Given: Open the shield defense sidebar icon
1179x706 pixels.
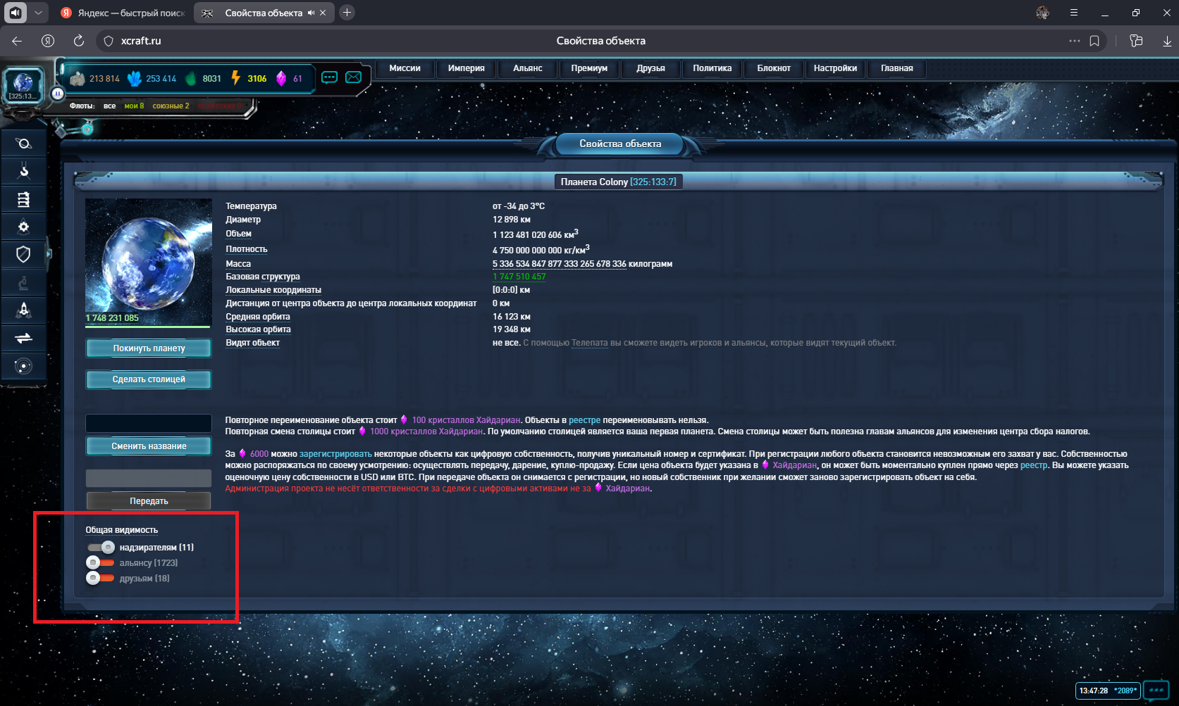Looking at the screenshot, I should click(x=23, y=254).
